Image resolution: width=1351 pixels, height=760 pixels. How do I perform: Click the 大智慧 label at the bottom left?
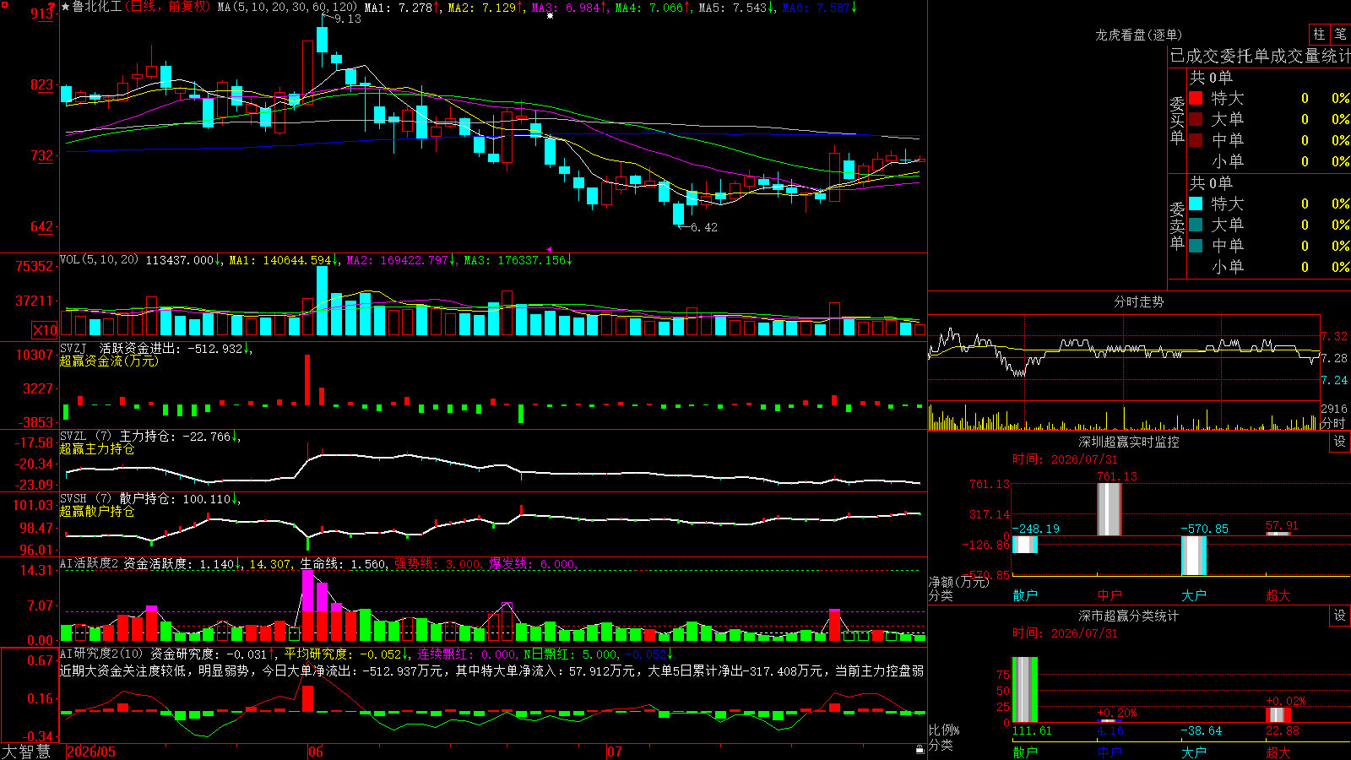[26, 751]
